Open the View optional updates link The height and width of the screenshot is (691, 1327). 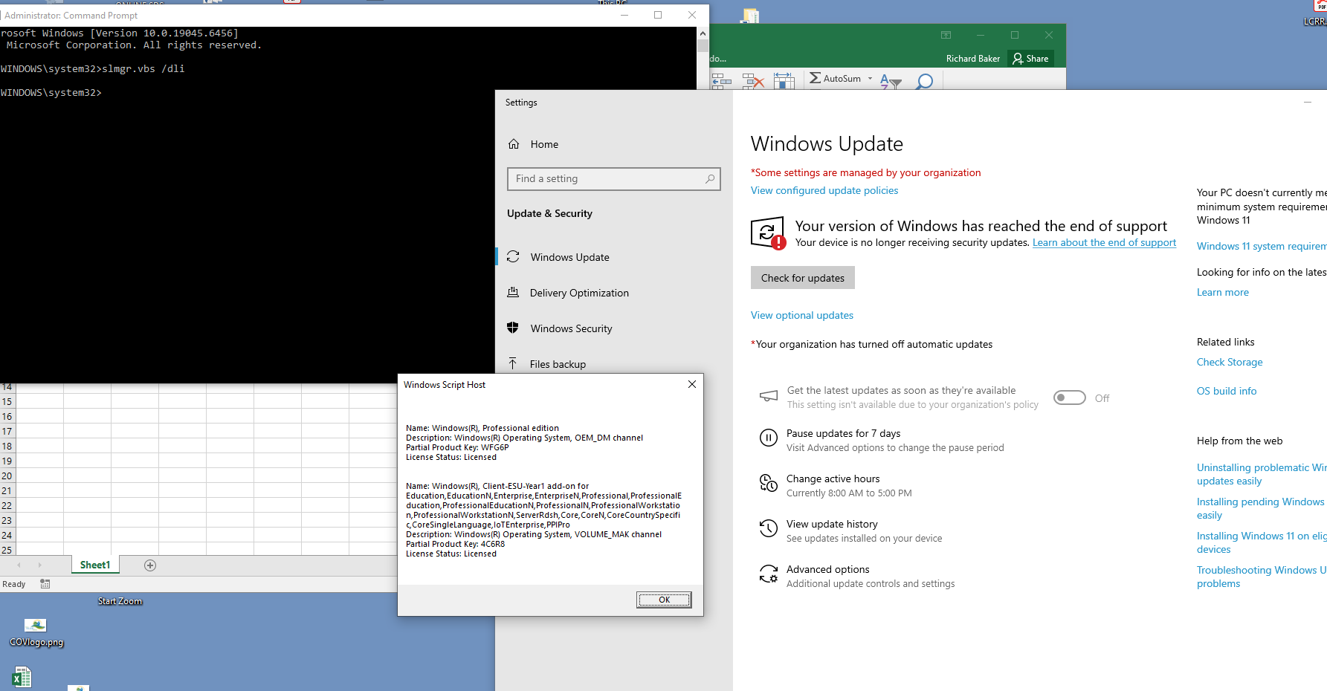pos(801,315)
